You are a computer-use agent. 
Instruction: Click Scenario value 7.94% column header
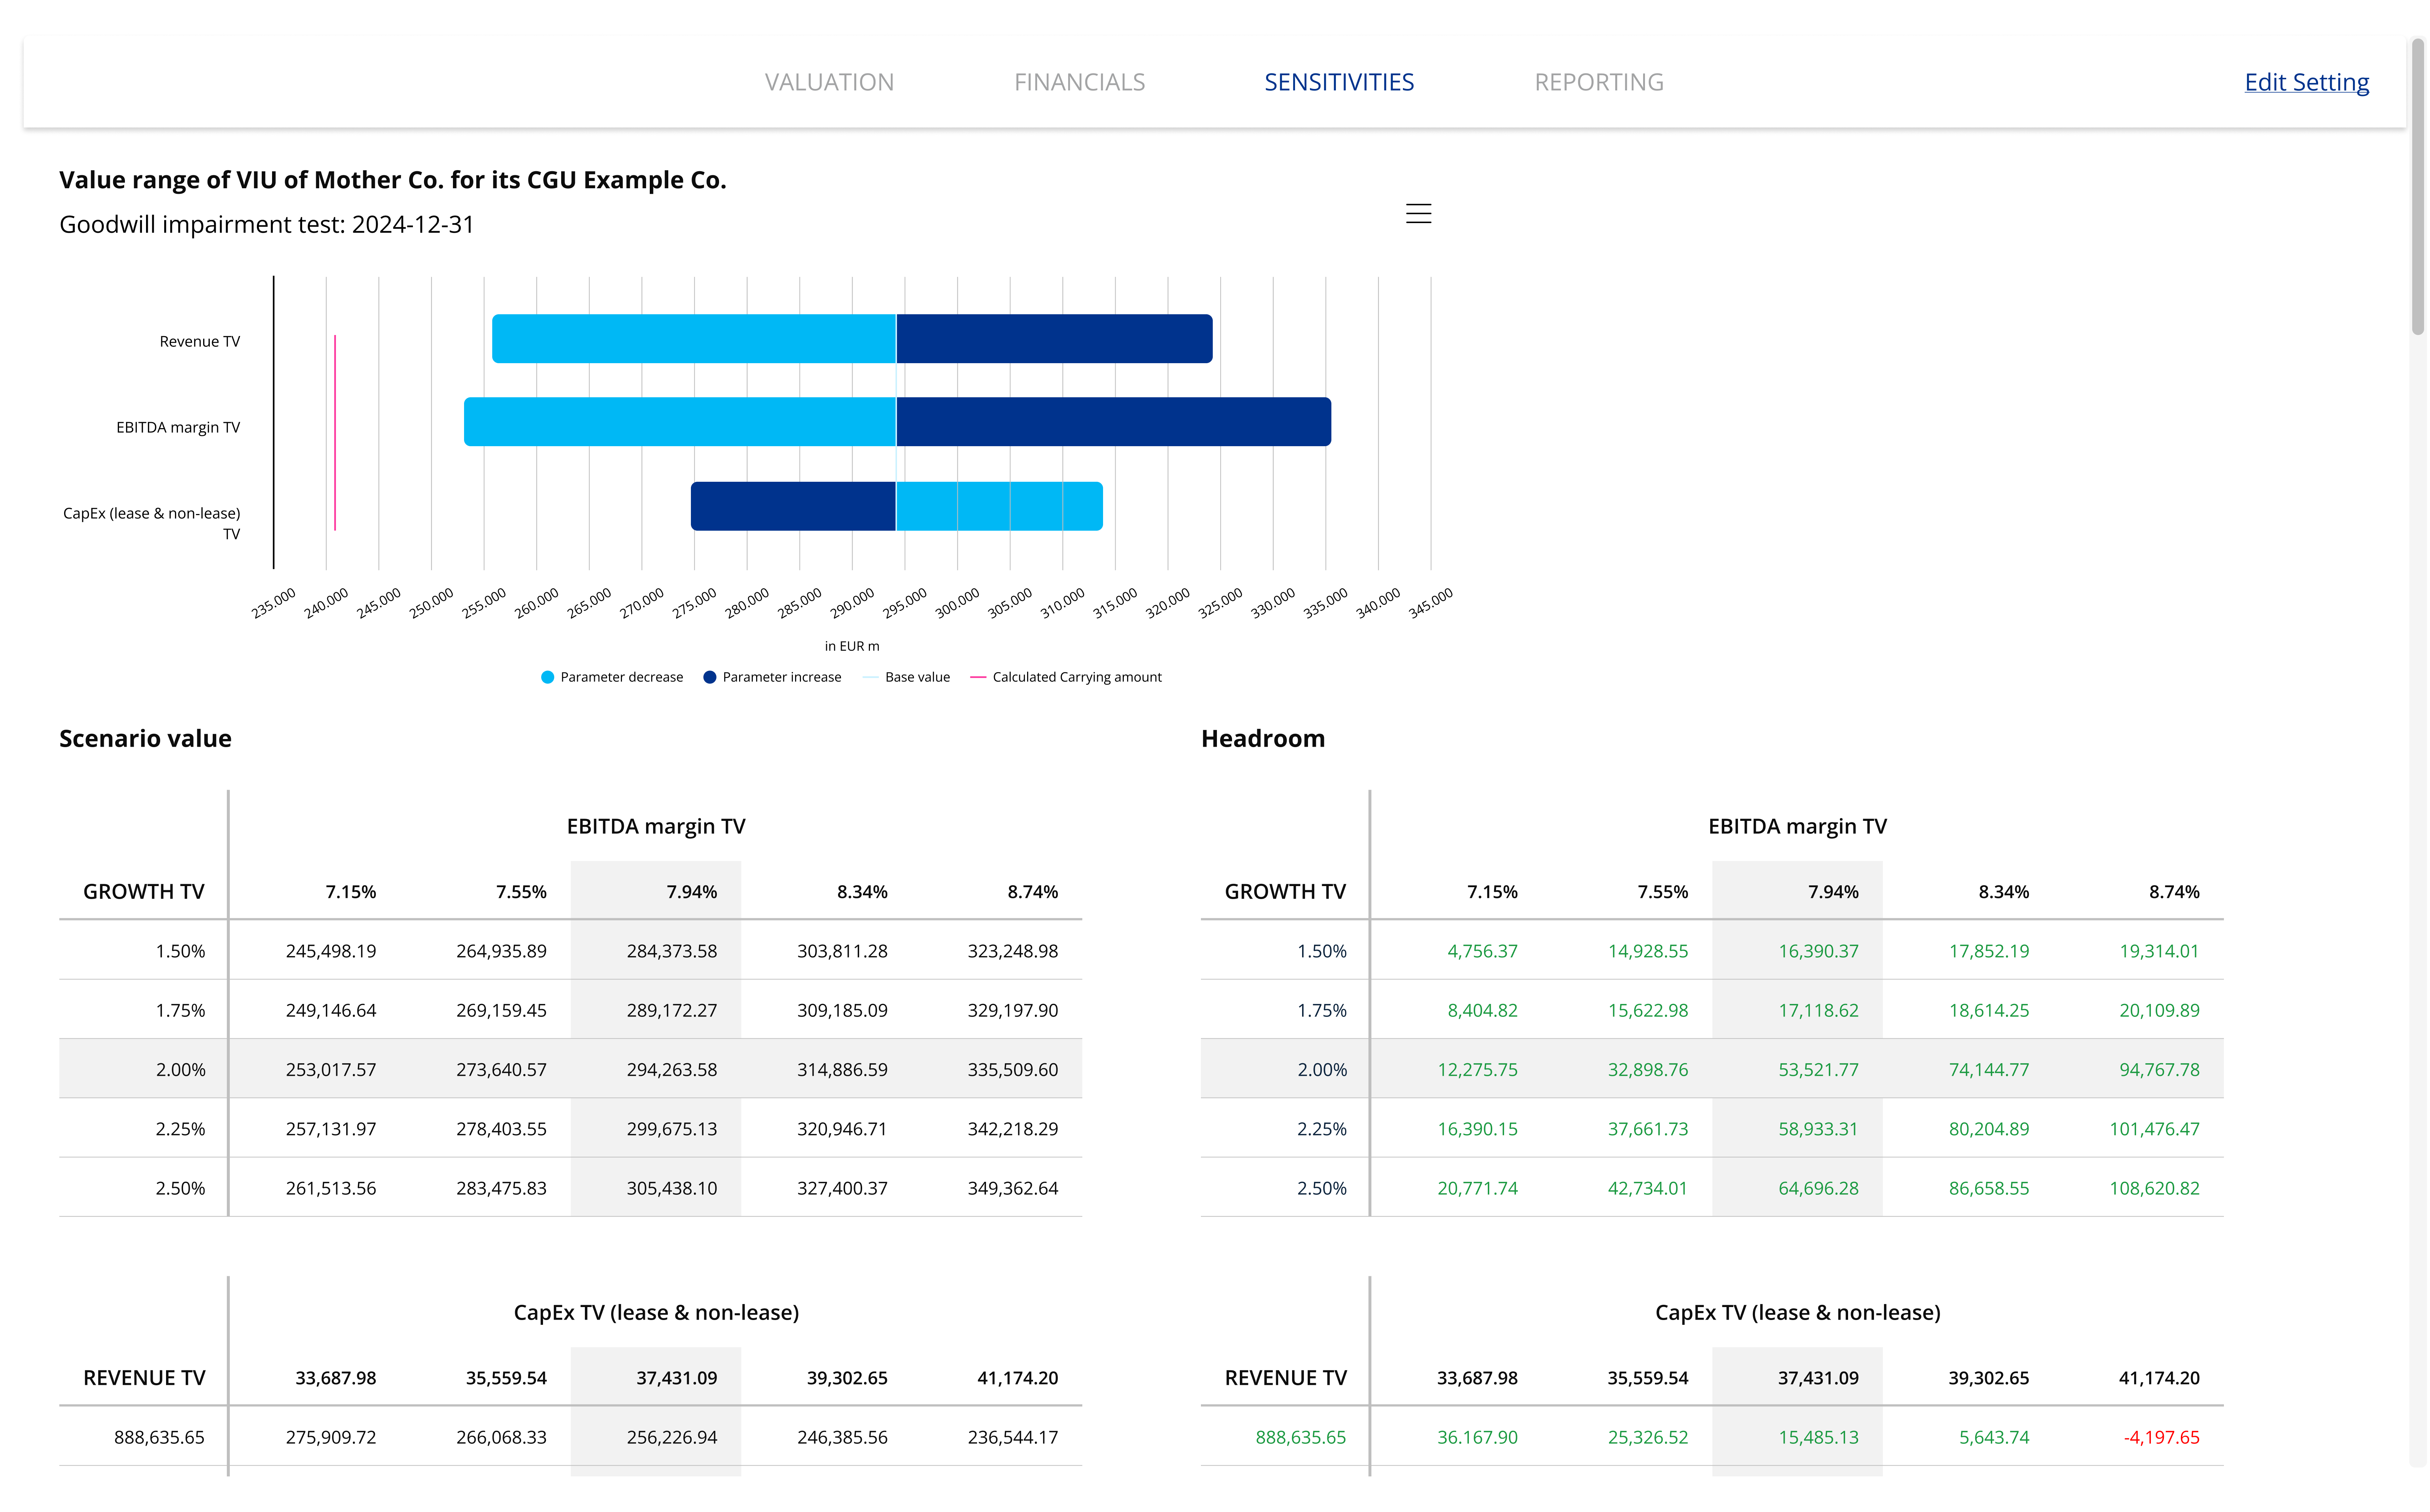(x=692, y=892)
